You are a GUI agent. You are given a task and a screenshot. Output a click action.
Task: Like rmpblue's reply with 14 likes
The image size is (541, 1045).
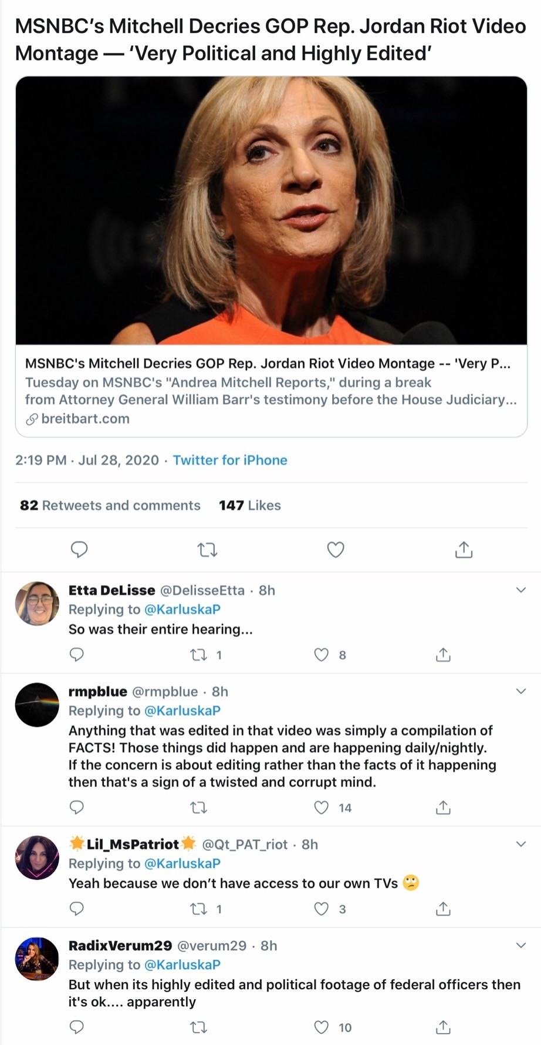322,808
